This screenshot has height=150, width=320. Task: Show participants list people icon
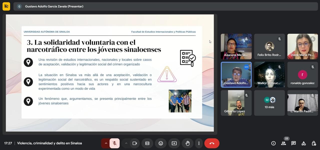click(x=283, y=143)
